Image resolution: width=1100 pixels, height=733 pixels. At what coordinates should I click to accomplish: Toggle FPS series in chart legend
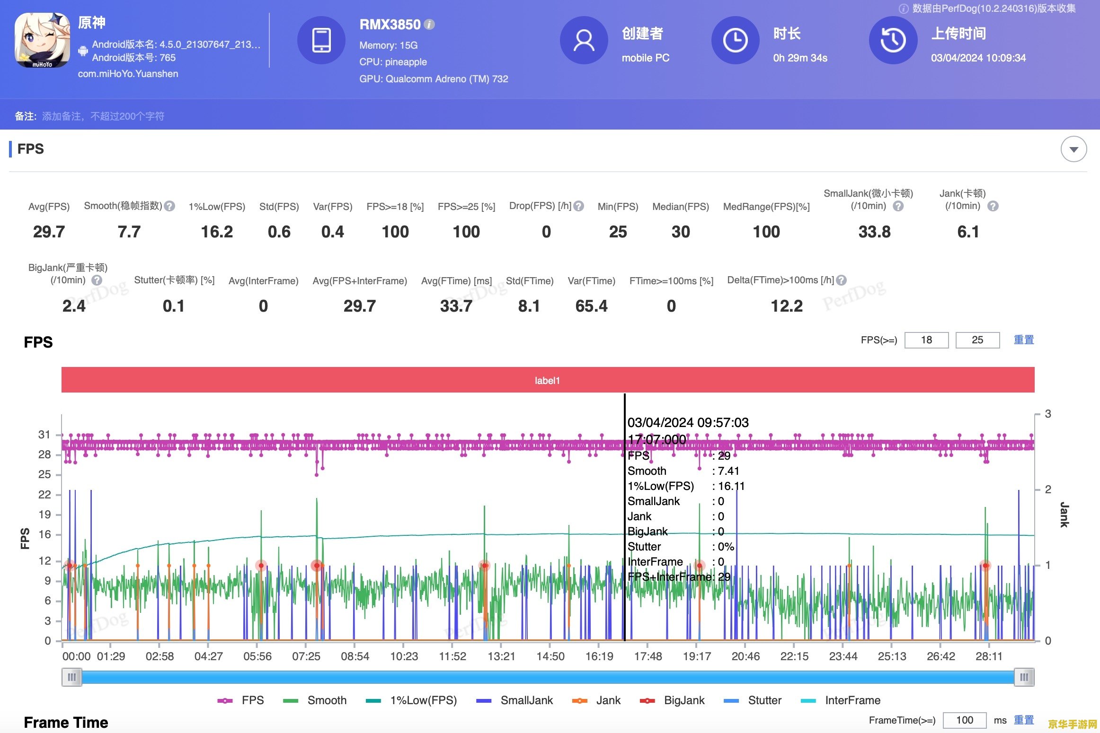240,700
